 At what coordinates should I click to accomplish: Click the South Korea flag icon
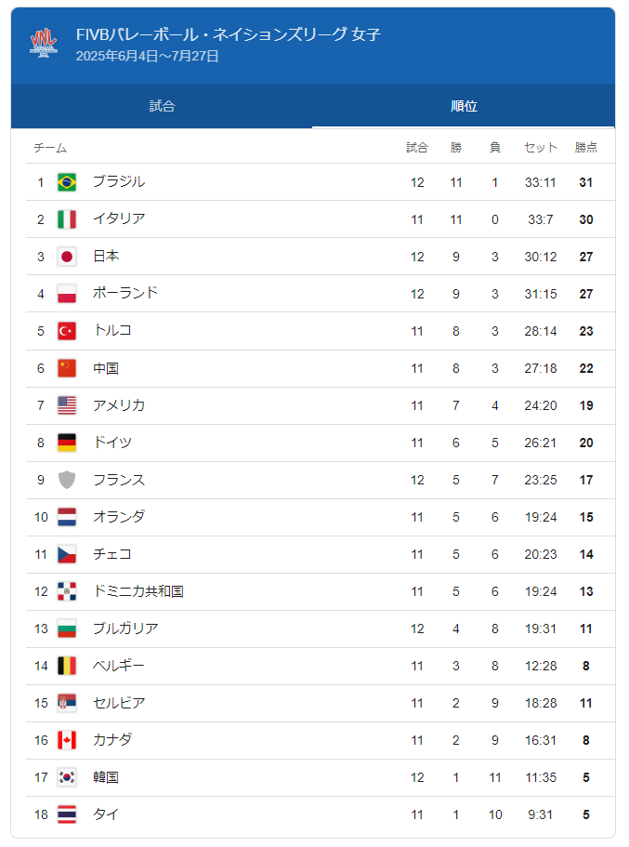click(x=67, y=777)
